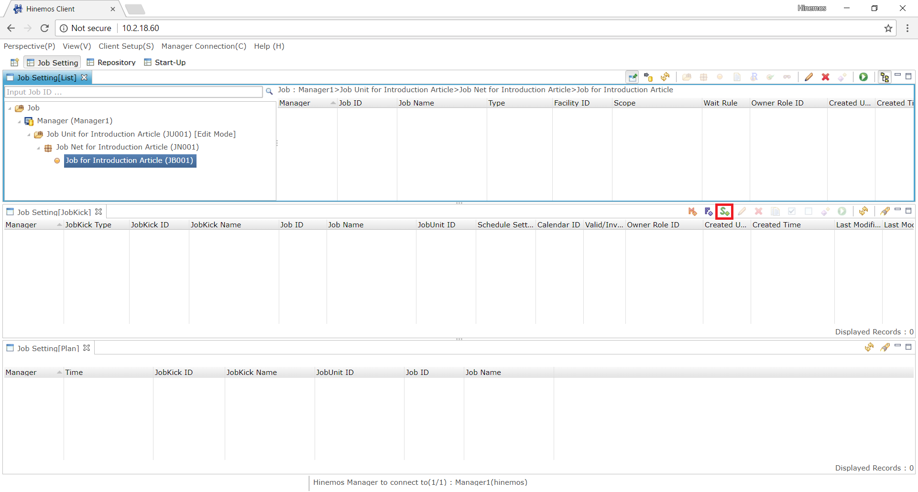Click the Filter icon in JobKick toolbar

[885, 211]
